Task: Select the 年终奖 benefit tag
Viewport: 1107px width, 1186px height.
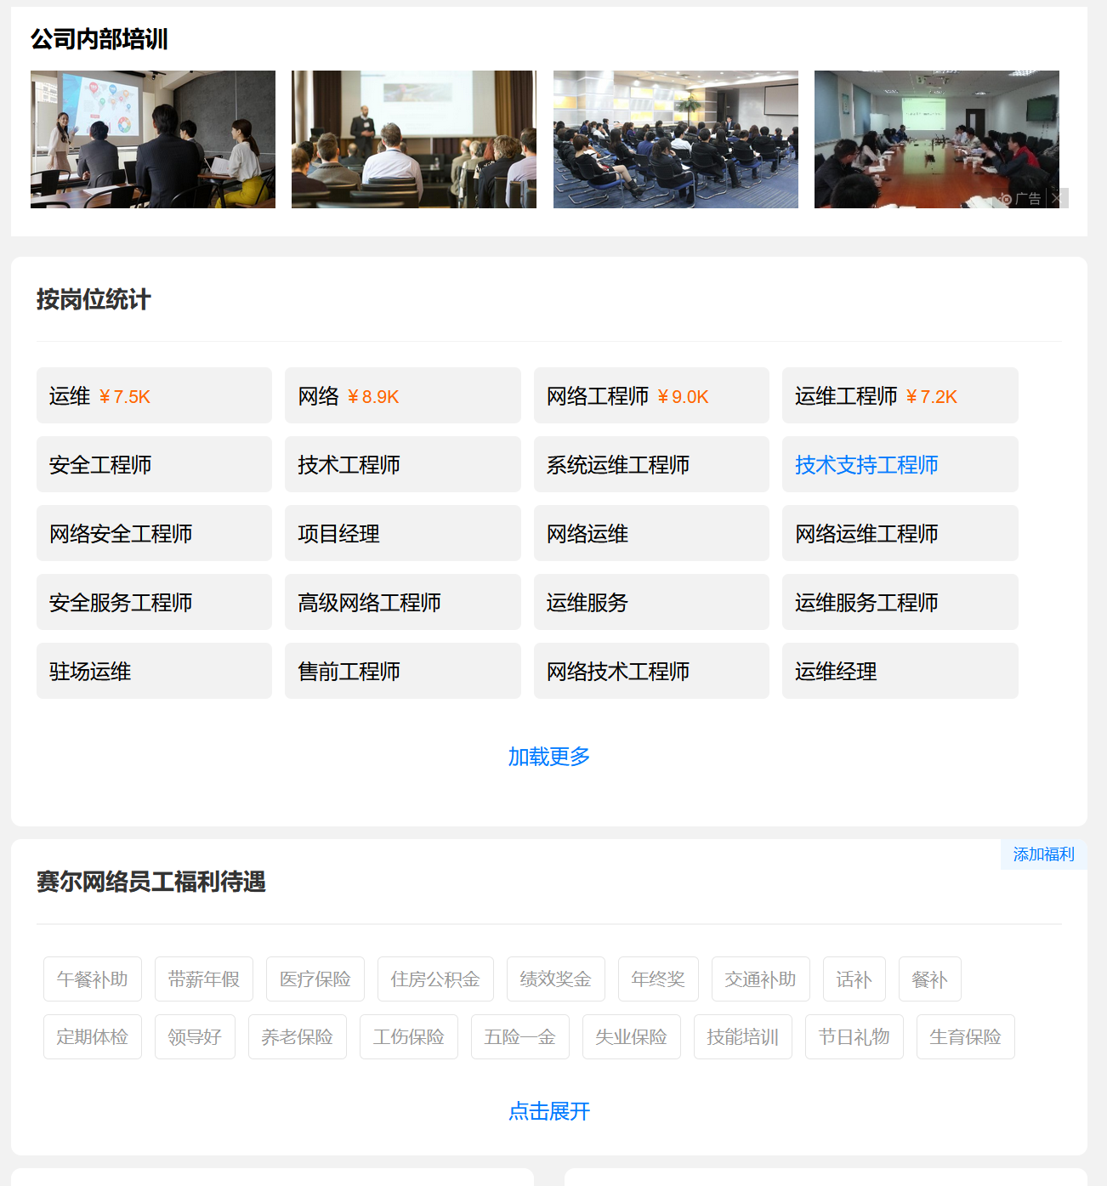Action: [x=658, y=979]
